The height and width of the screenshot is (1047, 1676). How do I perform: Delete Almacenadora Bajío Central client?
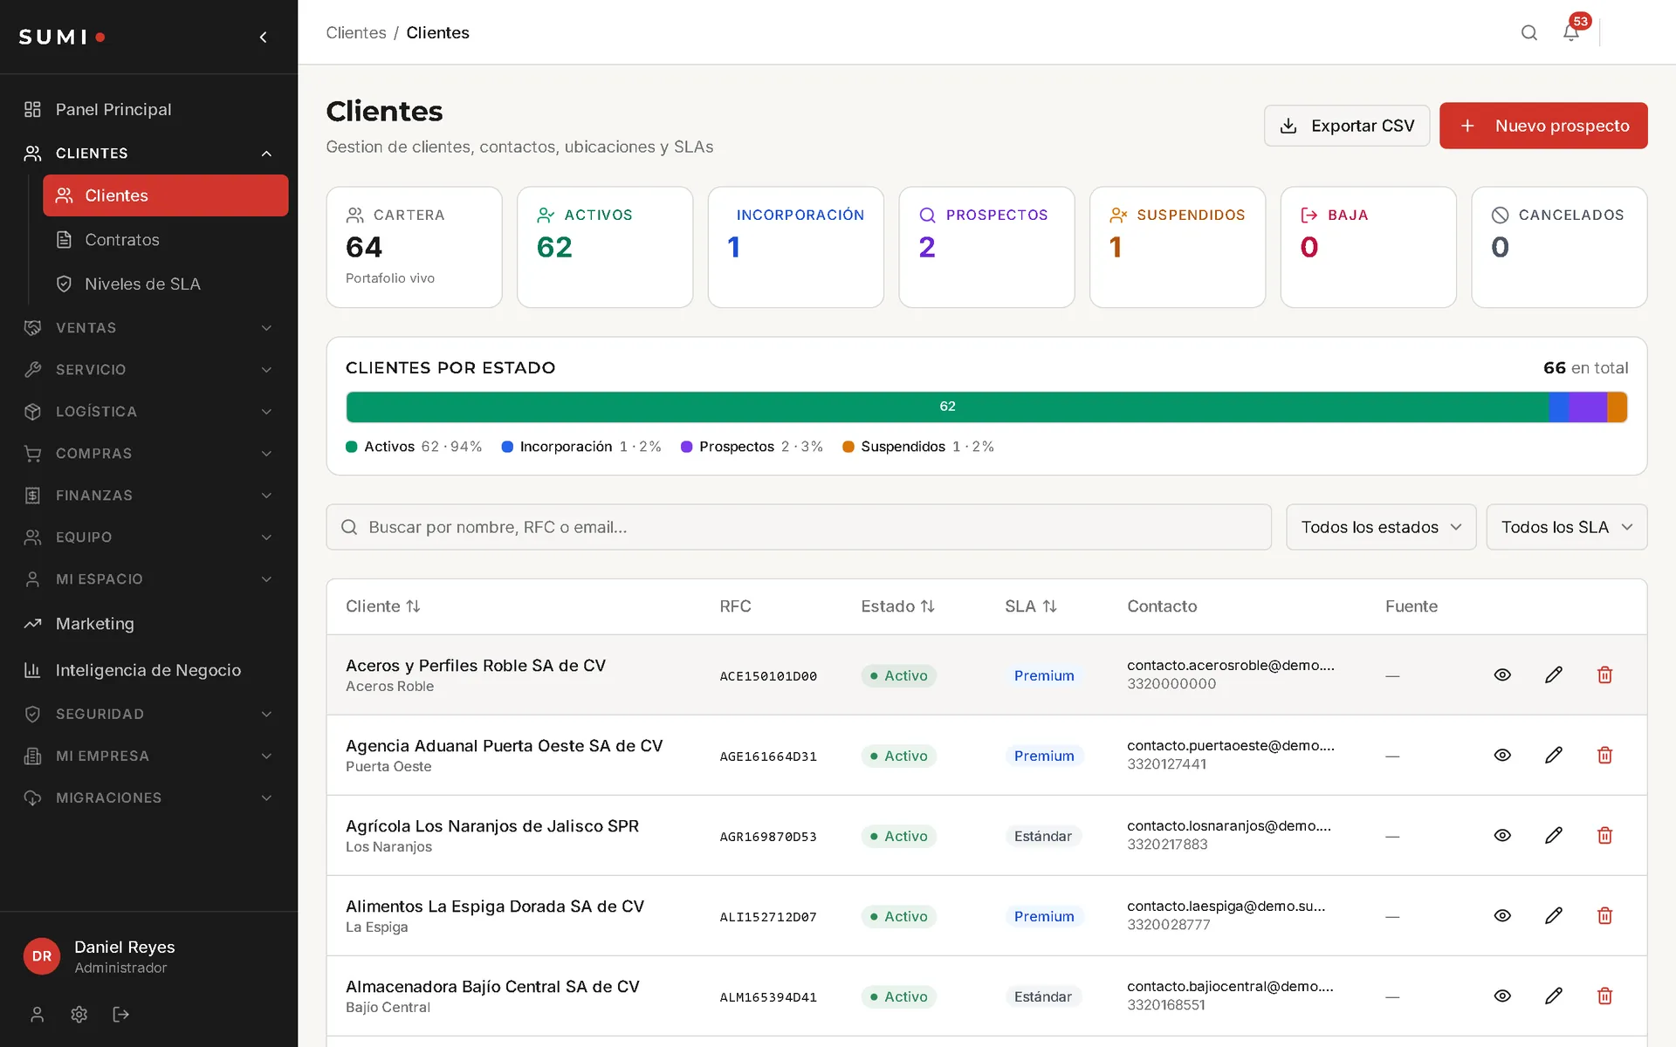[x=1604, y=996]
